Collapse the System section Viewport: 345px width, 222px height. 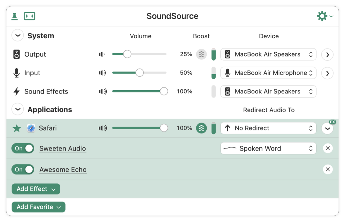18,35
